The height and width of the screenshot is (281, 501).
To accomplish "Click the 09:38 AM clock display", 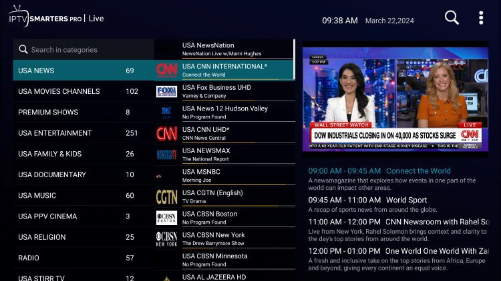I will [x=339, y=21].
